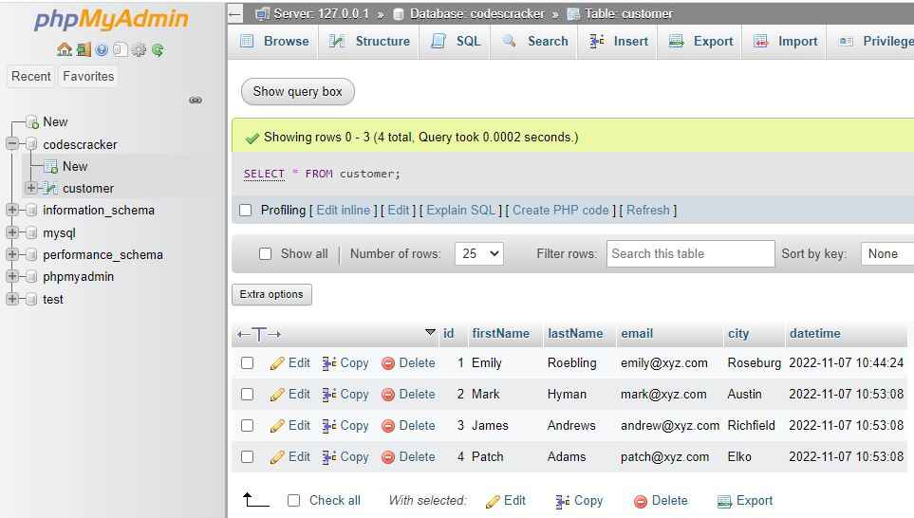Switch to the Insert tab

pyautogui.click(x=618, y=42)
